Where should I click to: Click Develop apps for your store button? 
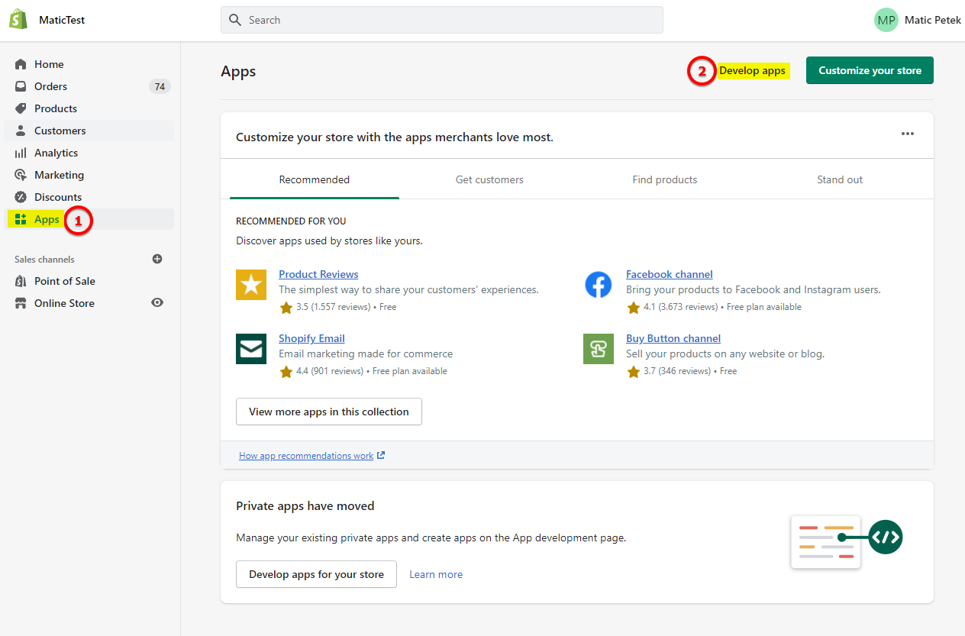[316, 574]
